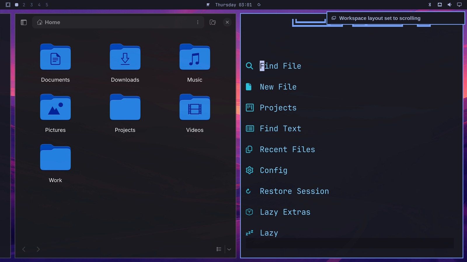Click the box icon beside Lazy Extras
467x262 pixels.
point(249,212)
